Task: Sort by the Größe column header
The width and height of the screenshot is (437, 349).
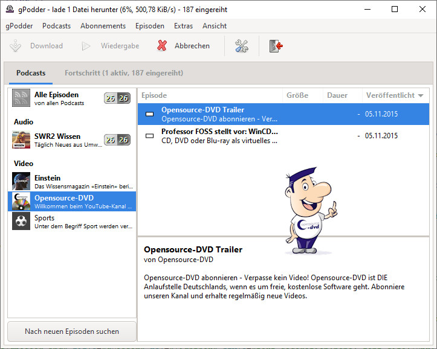Action: click(x=303, y=95)
